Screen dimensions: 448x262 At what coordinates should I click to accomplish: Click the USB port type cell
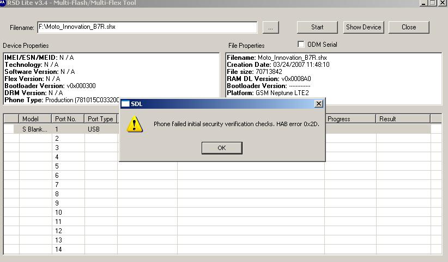pos(101,129)
